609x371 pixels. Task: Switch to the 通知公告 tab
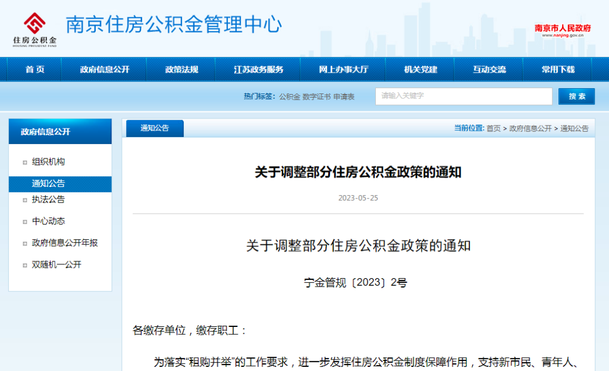pyautogui.click(x=155, y=128)
